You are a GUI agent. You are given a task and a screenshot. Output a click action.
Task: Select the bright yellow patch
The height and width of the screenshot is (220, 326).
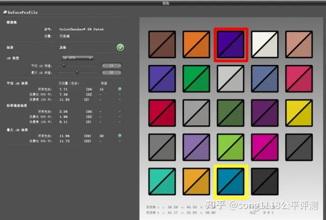(299, 113)
